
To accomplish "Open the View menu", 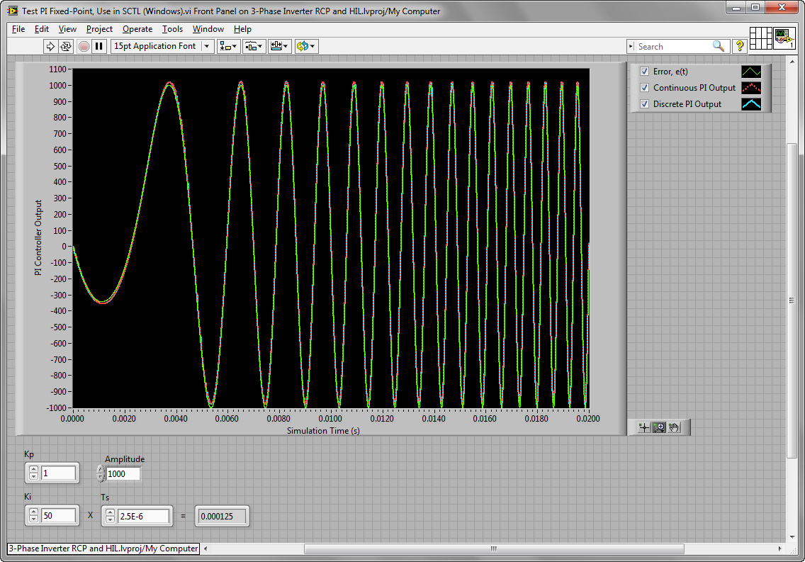I will click(67, 29).
